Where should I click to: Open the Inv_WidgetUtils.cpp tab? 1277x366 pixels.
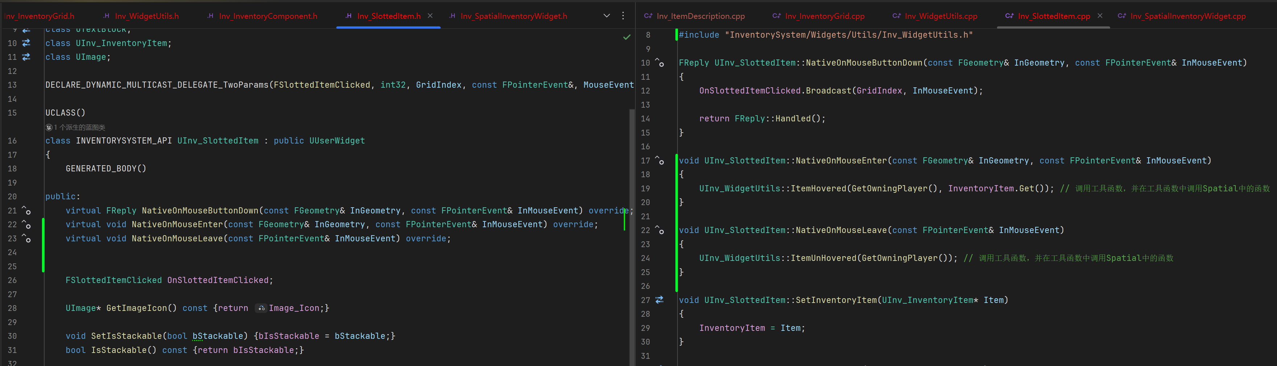935,16
